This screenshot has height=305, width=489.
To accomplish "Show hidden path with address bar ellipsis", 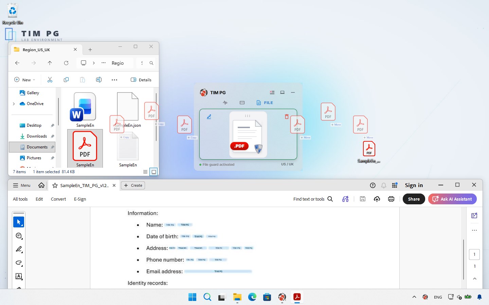I will [104, 63].
